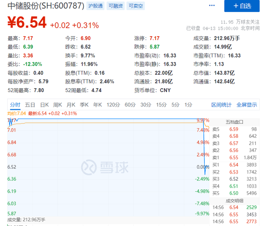Click the 量比 value 3.36
The height and width of the screenshot is (226, 265).
pyautogui.click(x=28, y=55)
